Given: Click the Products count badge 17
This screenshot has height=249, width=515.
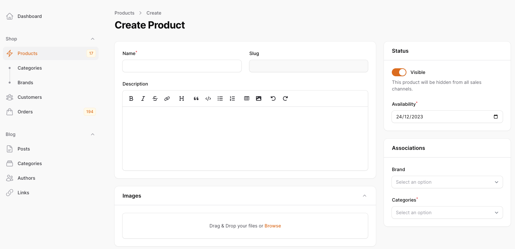Looking at the screenshot, I should 91,53.
